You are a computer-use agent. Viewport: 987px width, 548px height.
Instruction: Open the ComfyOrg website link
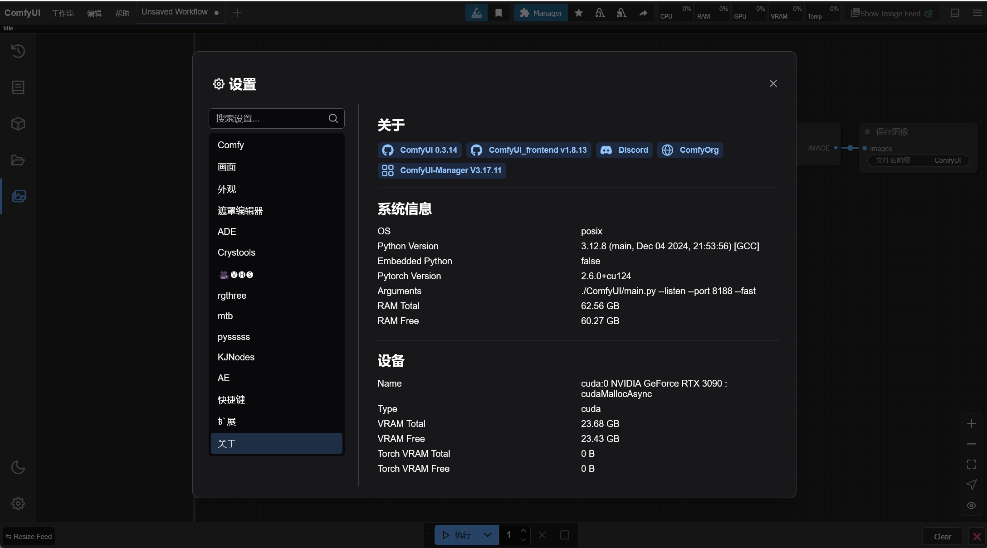coord(690,150)
